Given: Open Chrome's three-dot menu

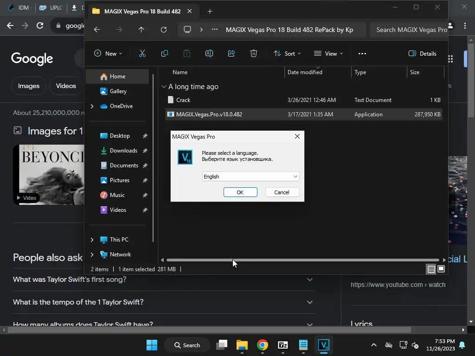Looking at the screenshot, I should click(465, 25).
